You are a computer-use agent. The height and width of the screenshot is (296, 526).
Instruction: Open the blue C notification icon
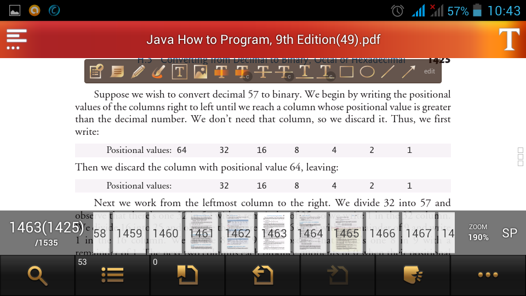click(54, 10)
